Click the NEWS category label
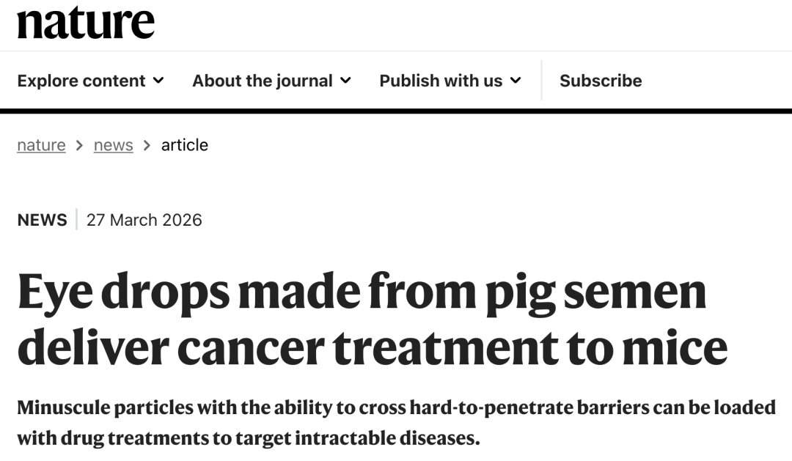 [42, 220]
